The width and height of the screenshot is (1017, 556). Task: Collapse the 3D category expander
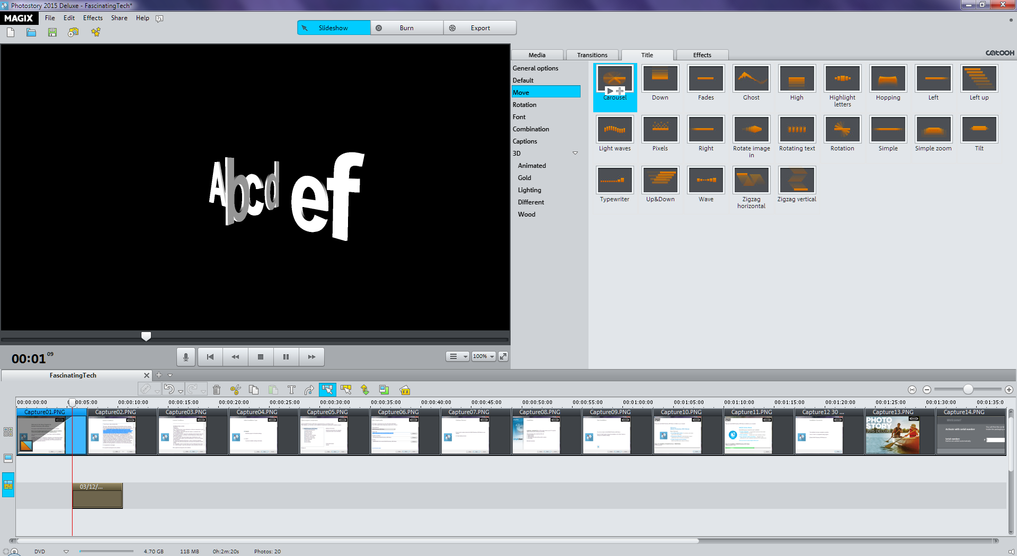(575, 154)
